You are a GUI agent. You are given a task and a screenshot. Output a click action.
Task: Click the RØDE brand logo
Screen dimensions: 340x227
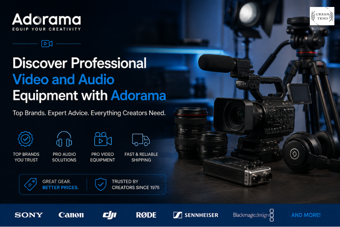pyautogui.click(x=146, y=215)
